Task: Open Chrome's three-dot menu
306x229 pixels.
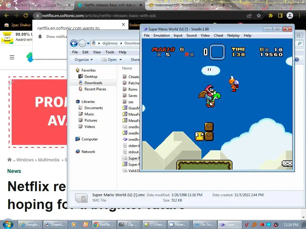Action: [299, 16]
